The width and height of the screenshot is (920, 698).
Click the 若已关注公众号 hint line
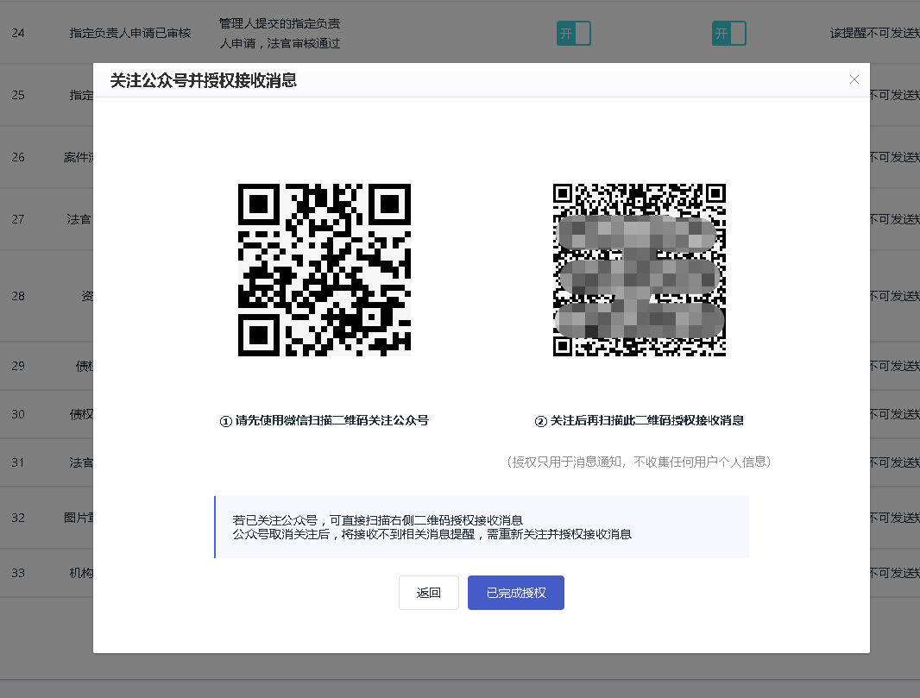click(x=377, y=520)
